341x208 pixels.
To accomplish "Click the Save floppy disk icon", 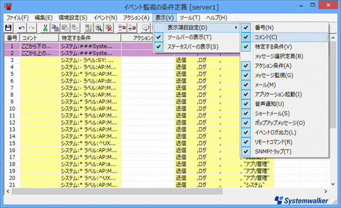I will point(8,28).
